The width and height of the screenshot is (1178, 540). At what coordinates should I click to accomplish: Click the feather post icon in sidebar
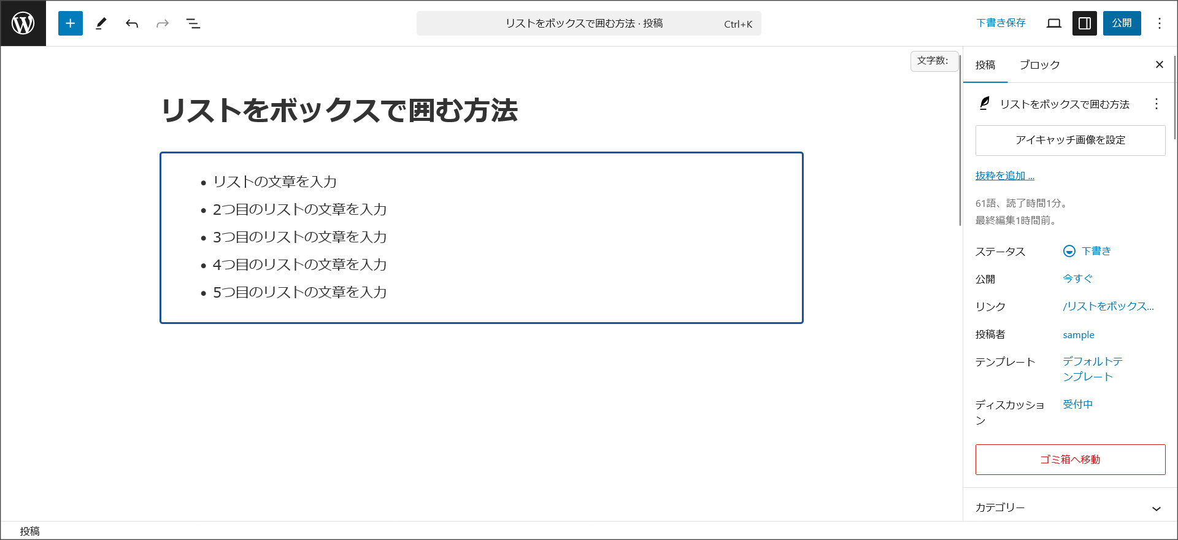[x=984, y=104]
